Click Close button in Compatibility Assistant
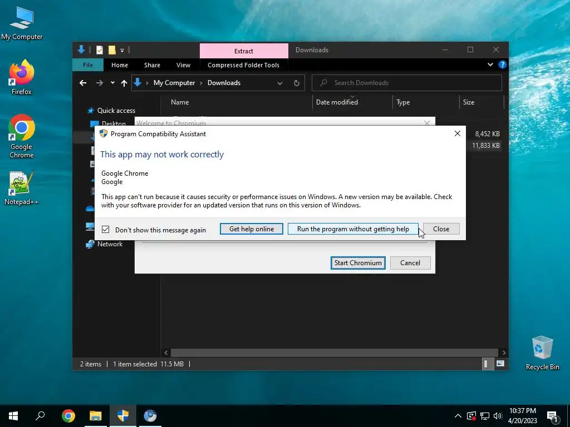570x427 pixels. [x=441, y=229]
